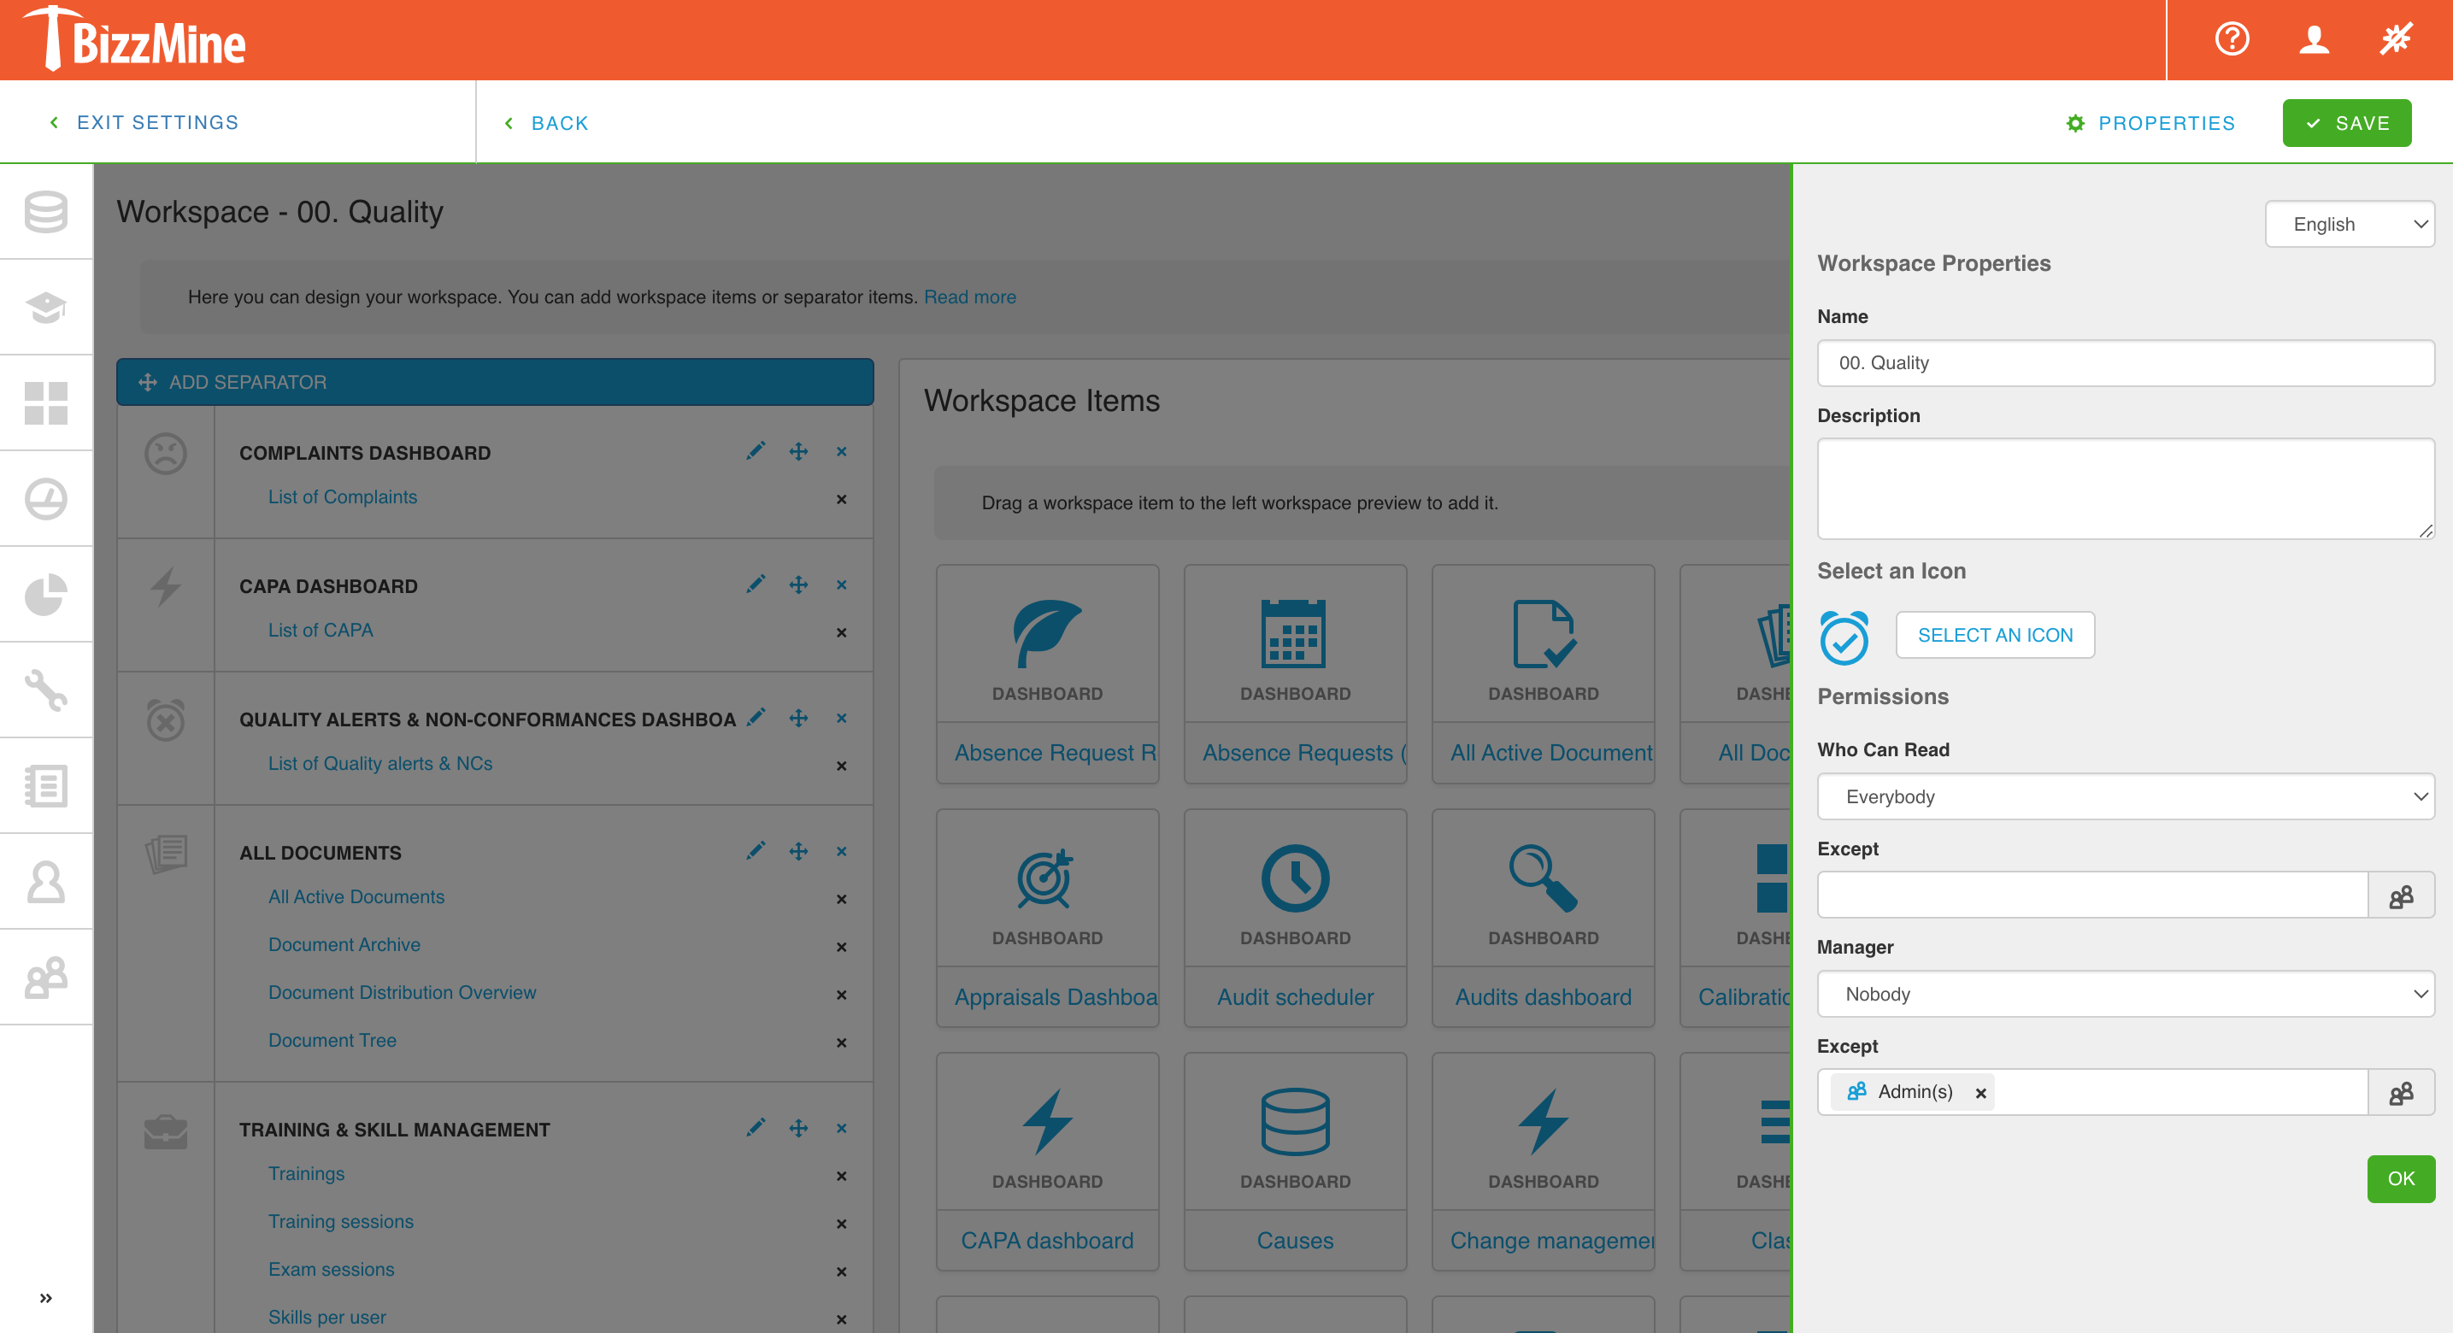
Task: Open the pie chart sidebar icon
Action: (x=45, y=594)
